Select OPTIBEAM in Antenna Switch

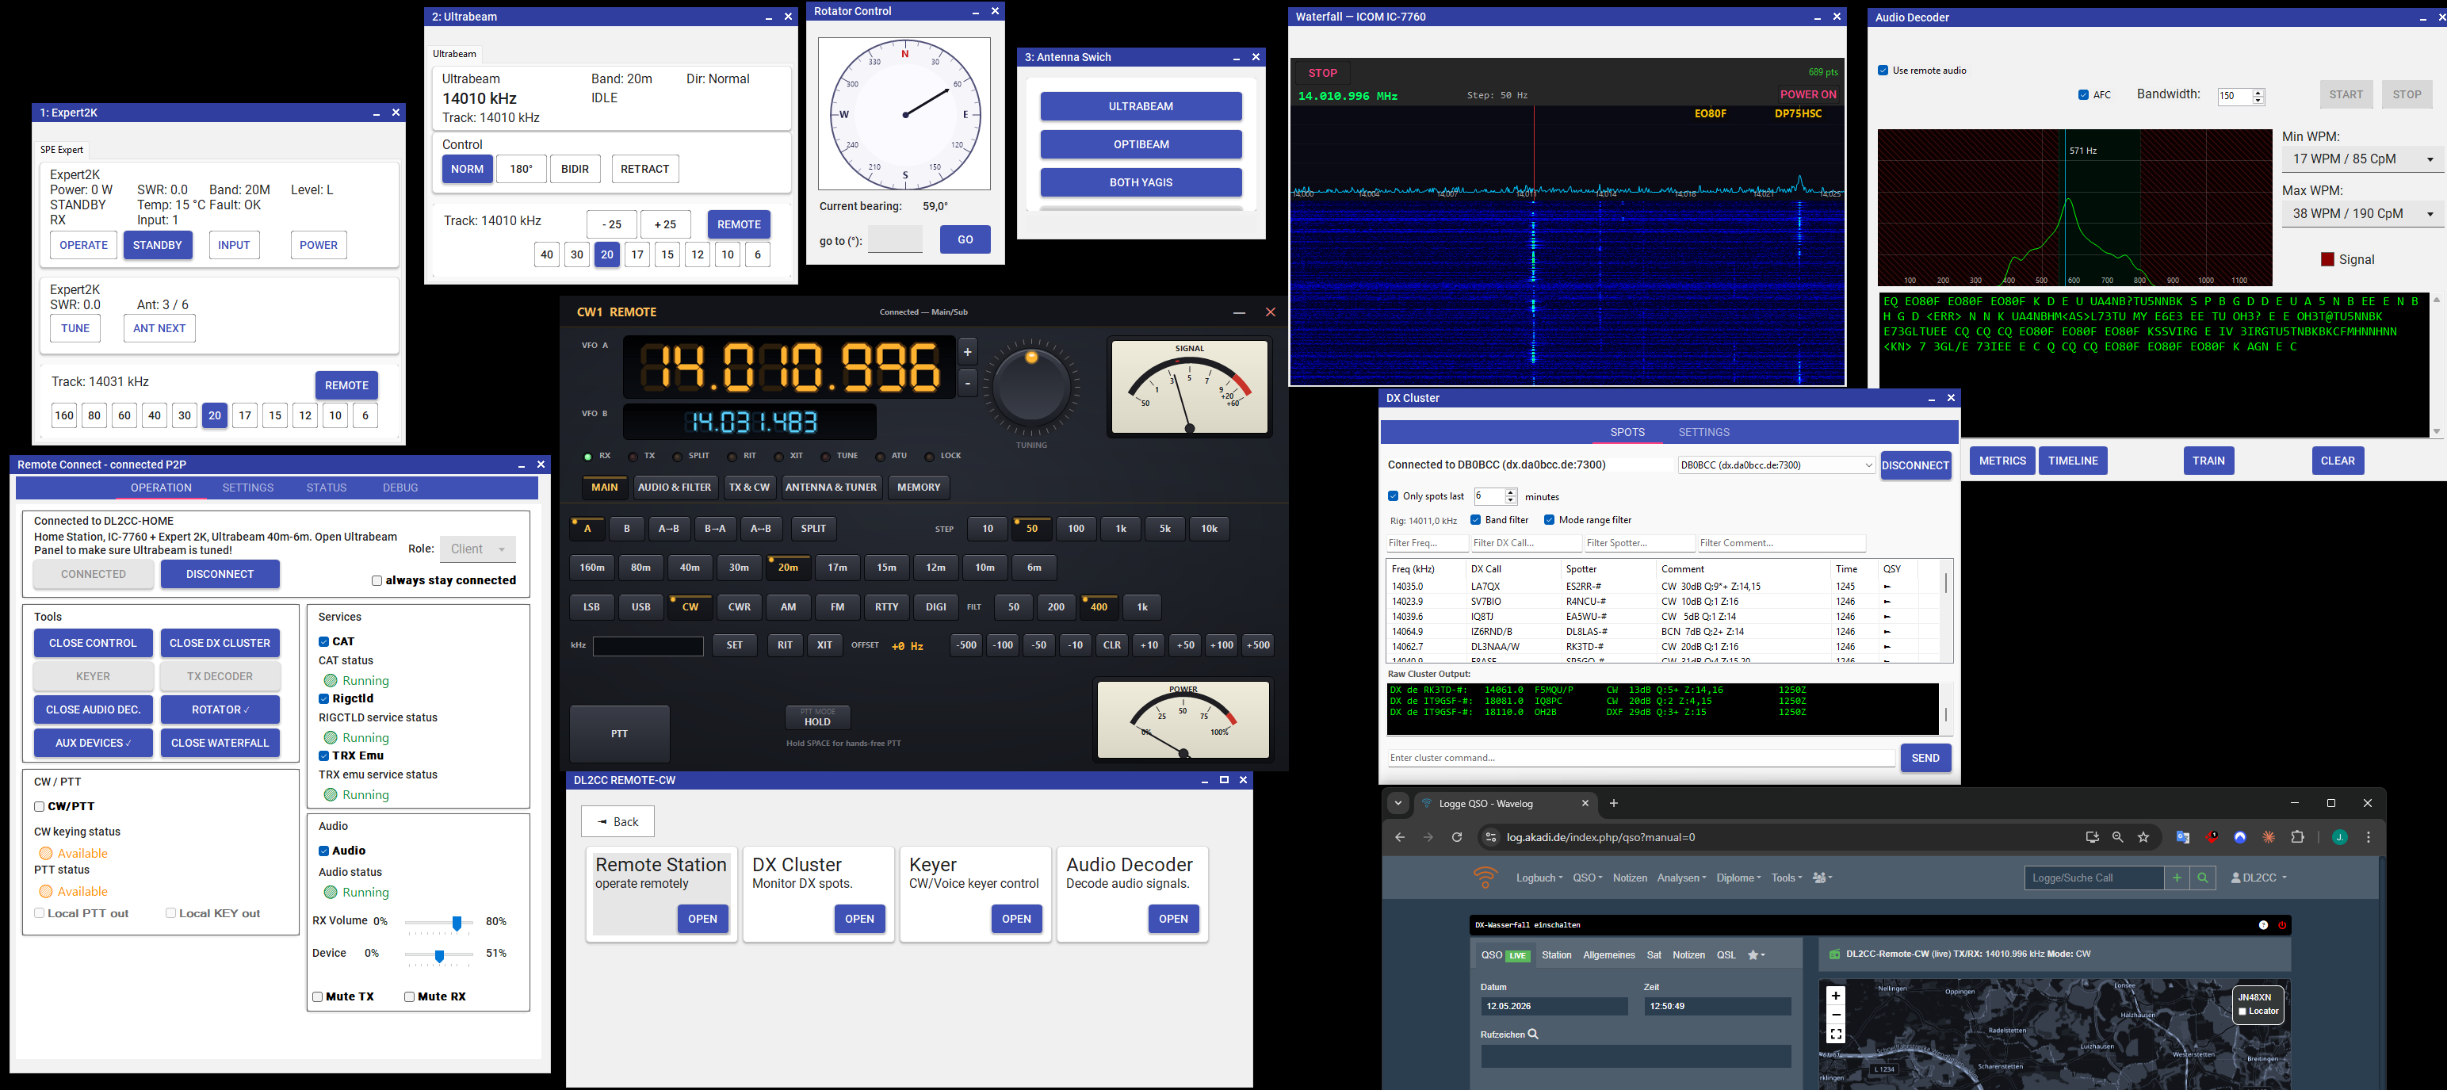pyautogui.click(x=1141, y=144)
